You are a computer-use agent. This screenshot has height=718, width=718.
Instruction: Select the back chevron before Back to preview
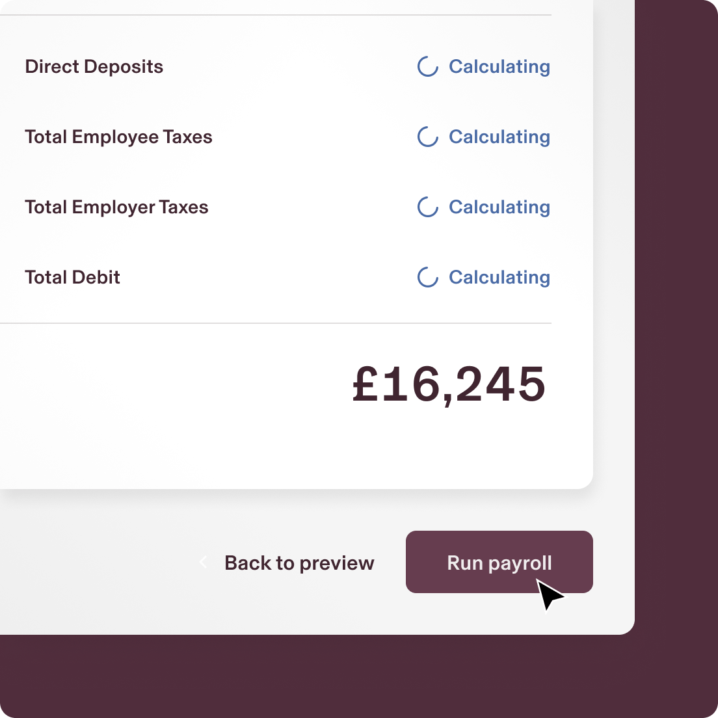(202, 563)
